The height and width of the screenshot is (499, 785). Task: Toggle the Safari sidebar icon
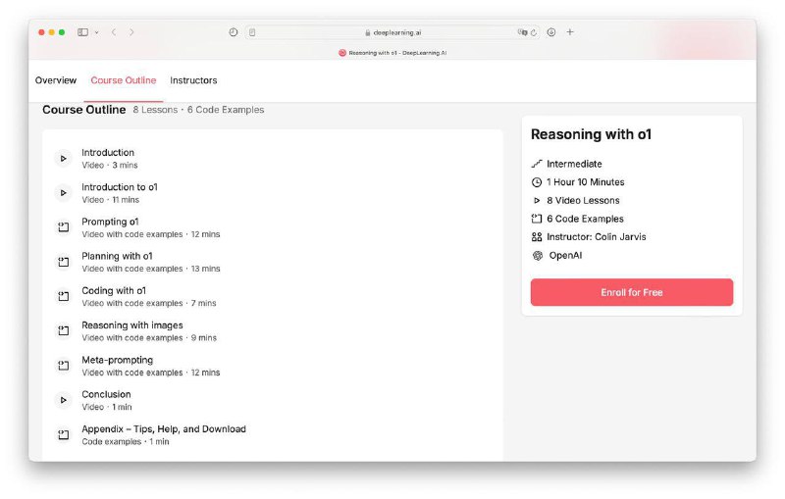(x=82, y=32)
